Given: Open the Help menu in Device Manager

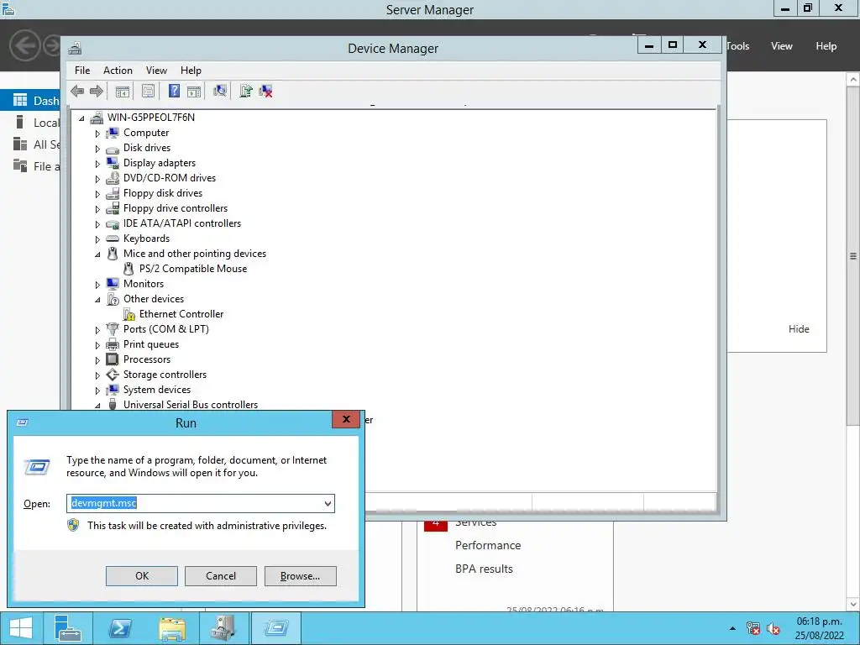Looking at the screenshot, I should [191, 71].
